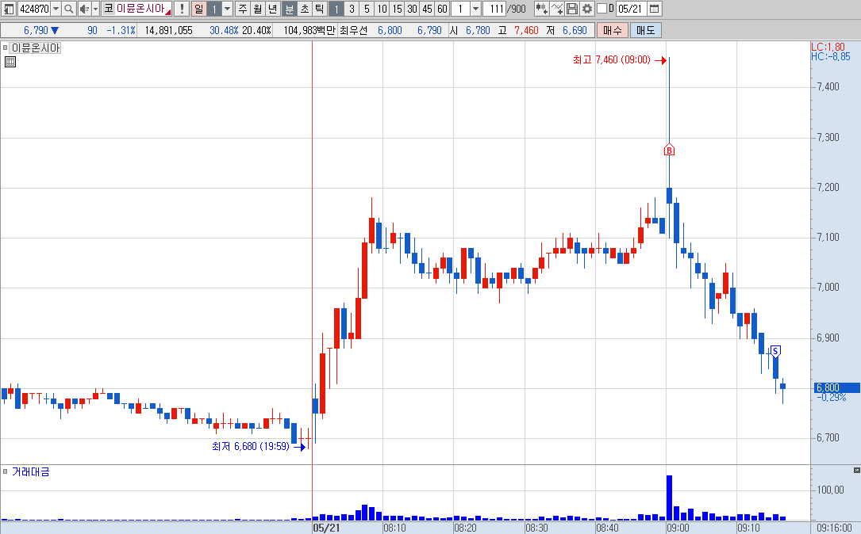Screen dimensions: 861x534
Task: Click the 매도 sell button
Action: [x=646, y=30]
